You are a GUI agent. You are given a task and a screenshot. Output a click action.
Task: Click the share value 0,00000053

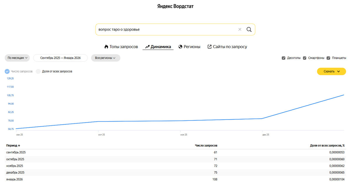tap(337, 152)
